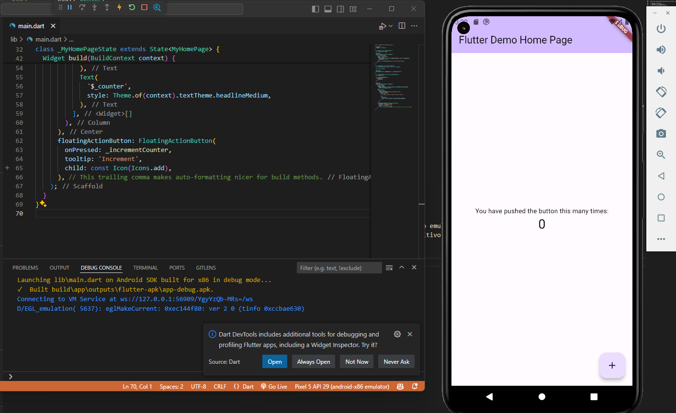The image size is (676, 413).
Task: Toggle the secondary sidebar layout icon
Action: pyautogui.click(x=340, y=9)
